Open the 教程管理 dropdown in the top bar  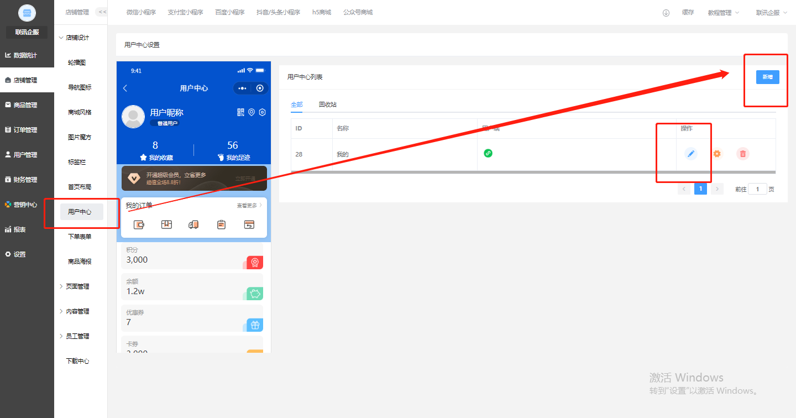[x=723, y=13]
